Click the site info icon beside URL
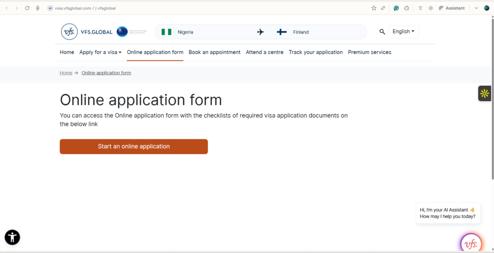494x253 pixels. coord(50,8)
